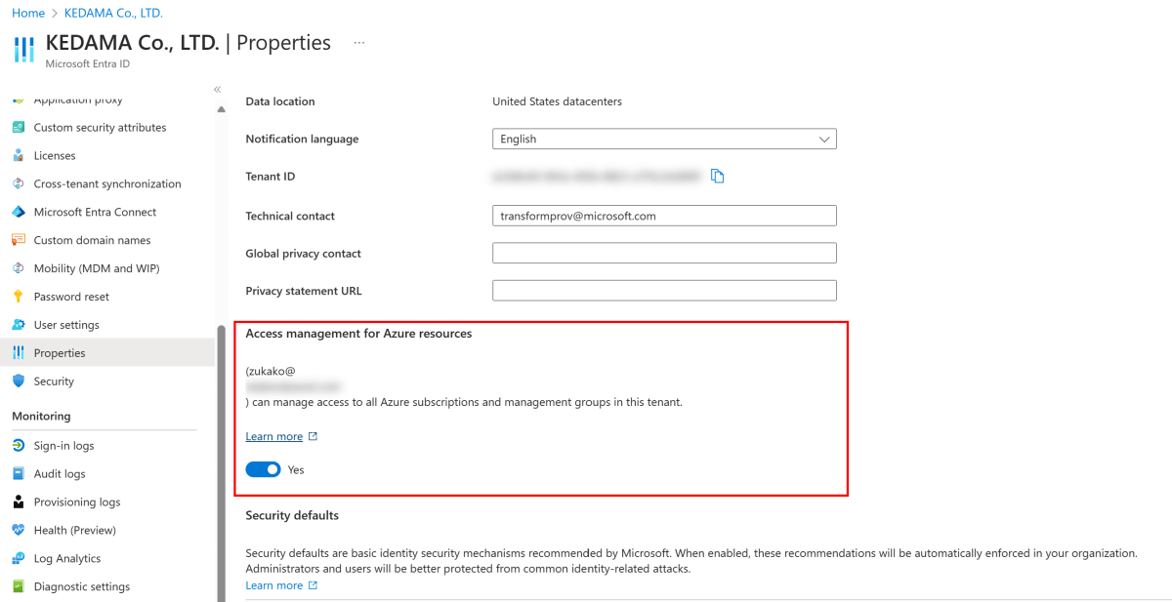This screenshot has height=602, width=1172.
Task: Click the Custom domain names icon
Action: click(x=18, y=241)
